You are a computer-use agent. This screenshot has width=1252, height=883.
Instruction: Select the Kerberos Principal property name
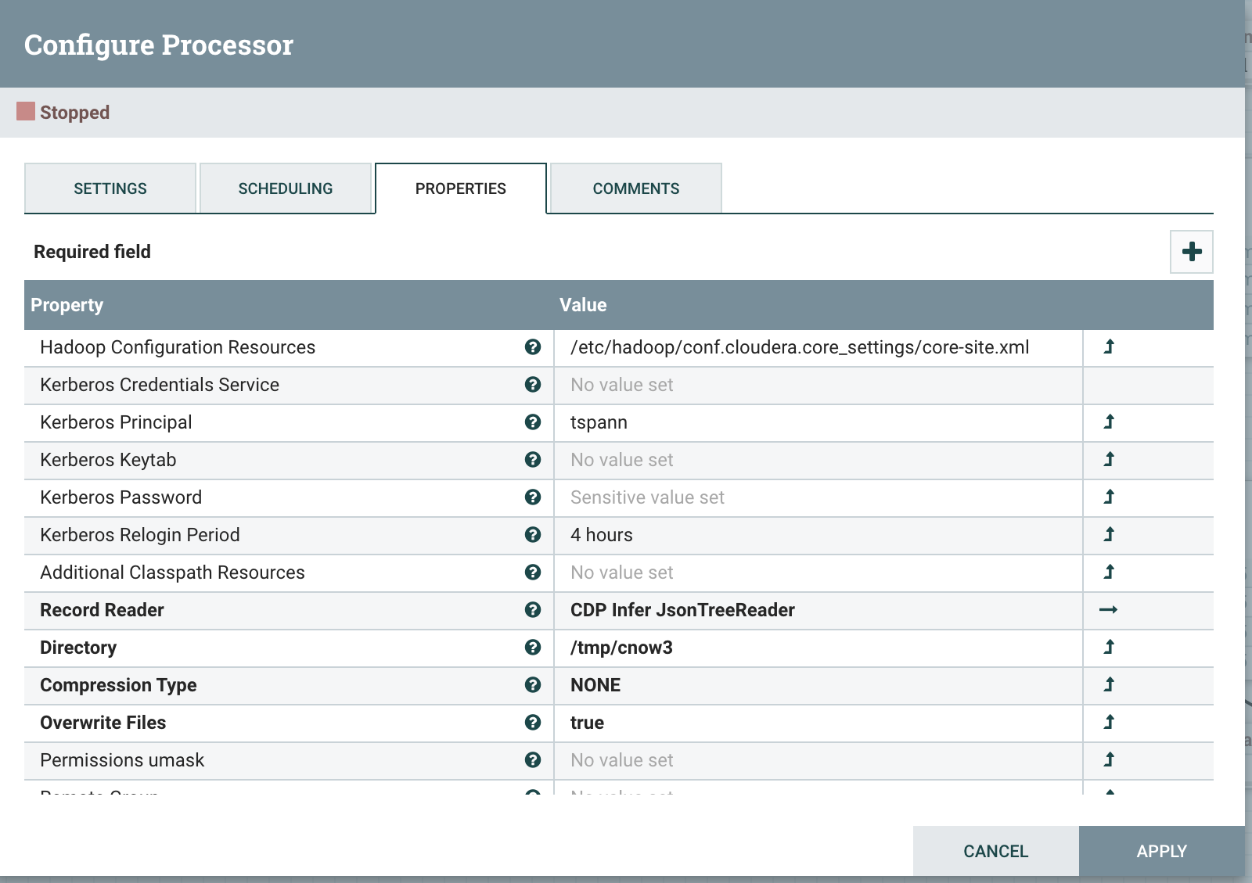point(116,422)
